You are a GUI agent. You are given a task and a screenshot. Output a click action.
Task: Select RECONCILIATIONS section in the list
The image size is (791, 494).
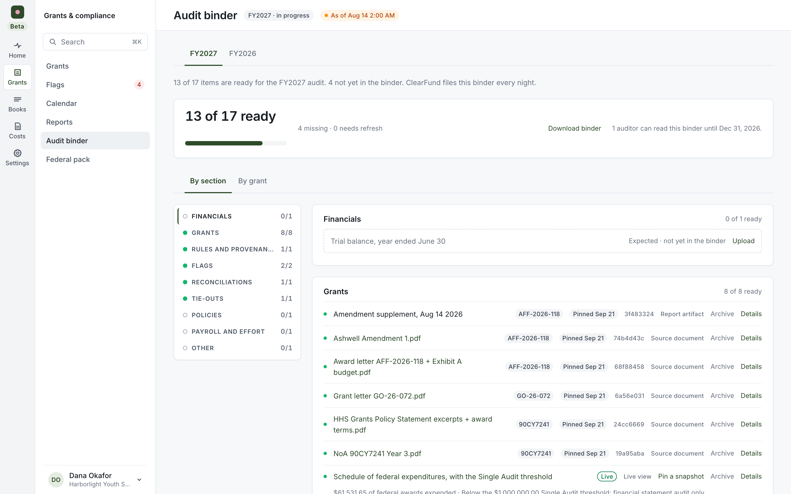click(x=237, y=282)
